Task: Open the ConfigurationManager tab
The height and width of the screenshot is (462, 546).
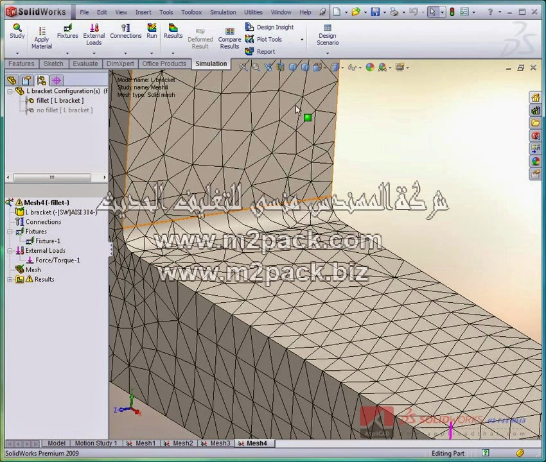Action: point(42,81)
